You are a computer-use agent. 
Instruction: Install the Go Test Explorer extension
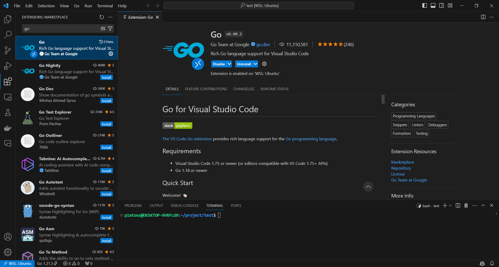[x=107, y=124]
